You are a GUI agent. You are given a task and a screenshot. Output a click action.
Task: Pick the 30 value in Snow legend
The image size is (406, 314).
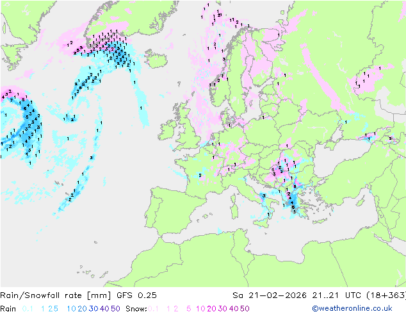[223, 309]
